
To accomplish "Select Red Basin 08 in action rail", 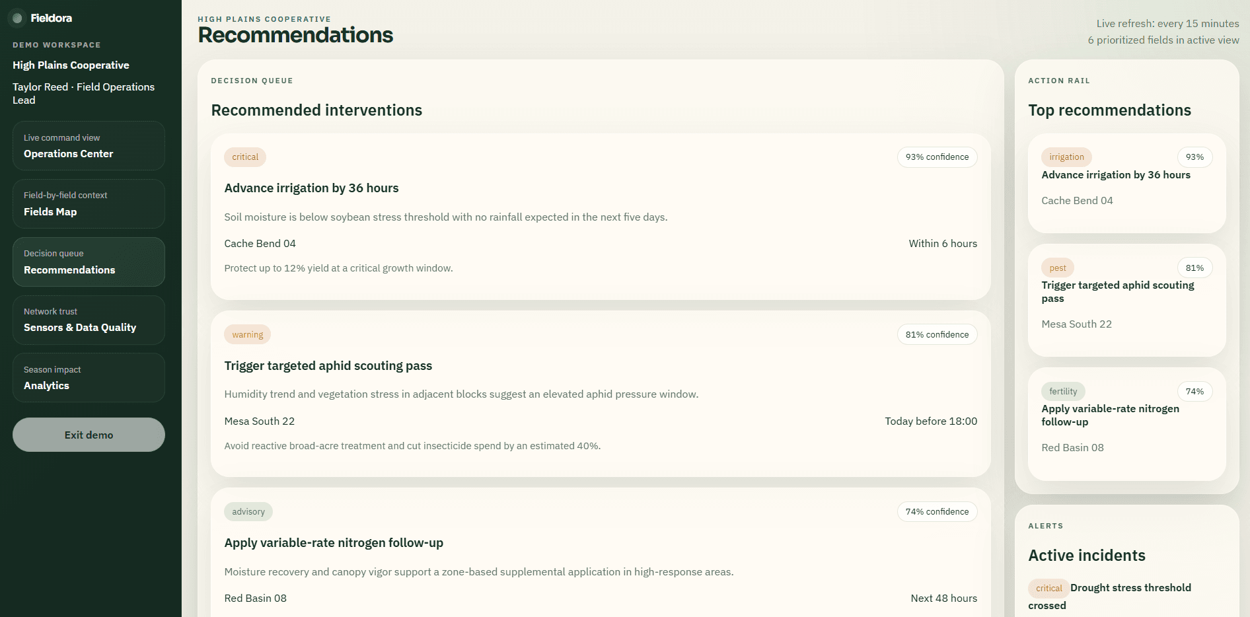I will click(1072, 447).
